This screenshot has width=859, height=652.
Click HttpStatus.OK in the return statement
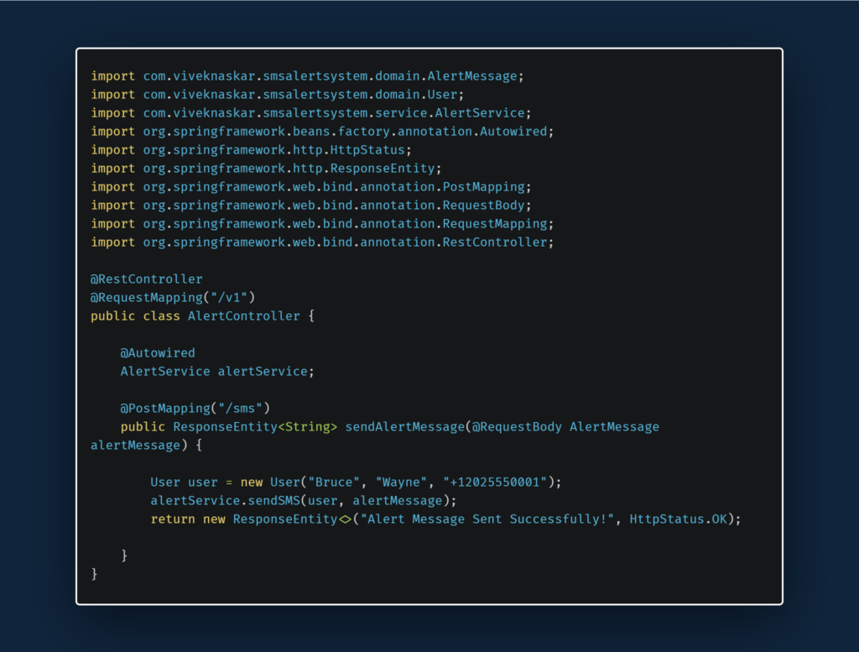point(678,519)
